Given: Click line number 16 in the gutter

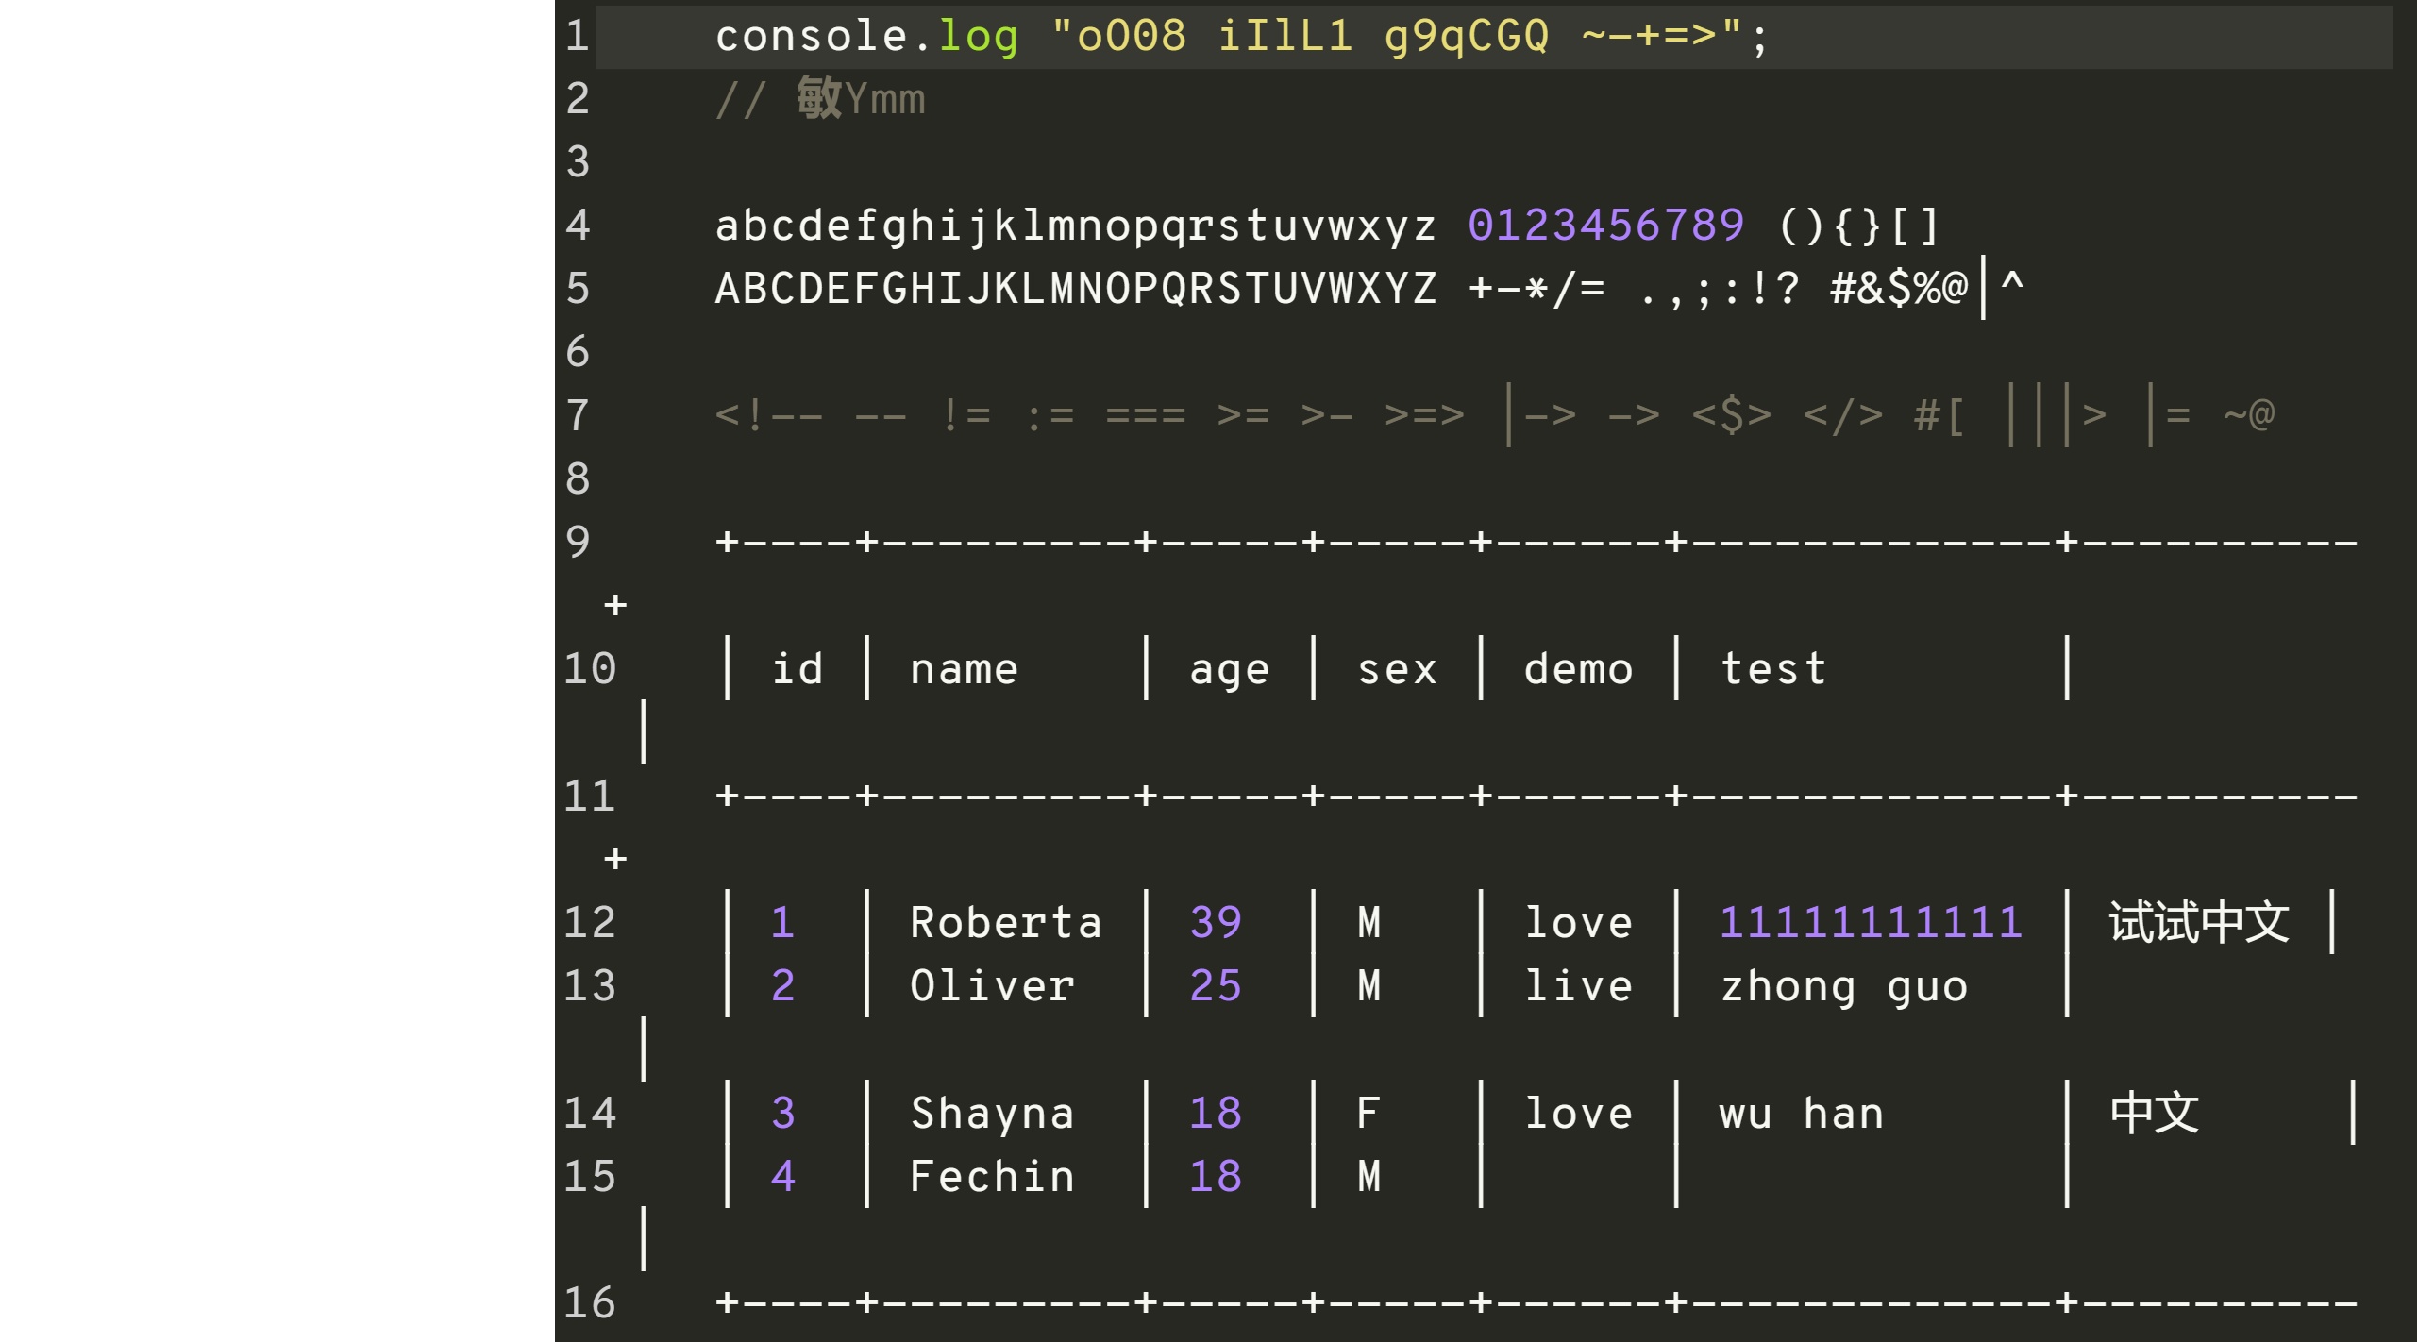Looking at the screenshot, I should [590, 1303].
